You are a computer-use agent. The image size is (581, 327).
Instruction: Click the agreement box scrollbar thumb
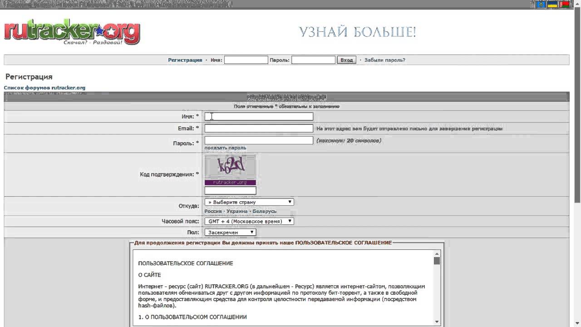pyautogui.click(x=437, y=261)
